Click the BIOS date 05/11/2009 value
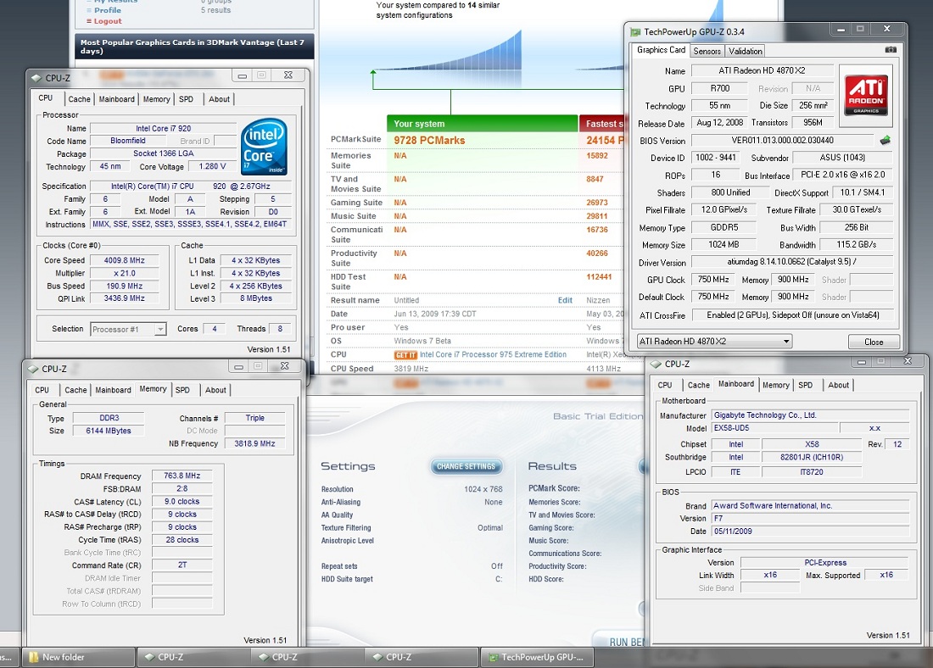933x668 pixels. (810, 532)
